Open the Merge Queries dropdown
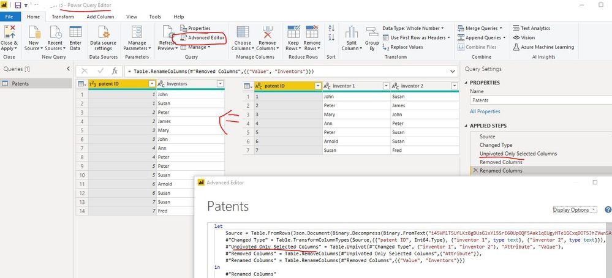 (x=480, y=28)
